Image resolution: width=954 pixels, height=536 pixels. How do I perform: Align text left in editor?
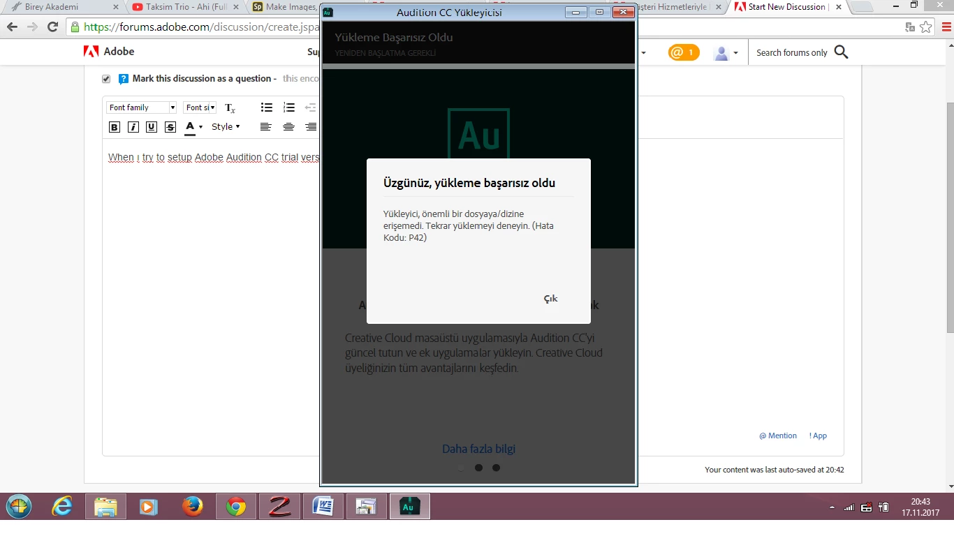point(265,127)
